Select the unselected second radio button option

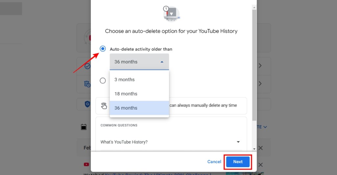pyautogui.click(x=103, y=81)
